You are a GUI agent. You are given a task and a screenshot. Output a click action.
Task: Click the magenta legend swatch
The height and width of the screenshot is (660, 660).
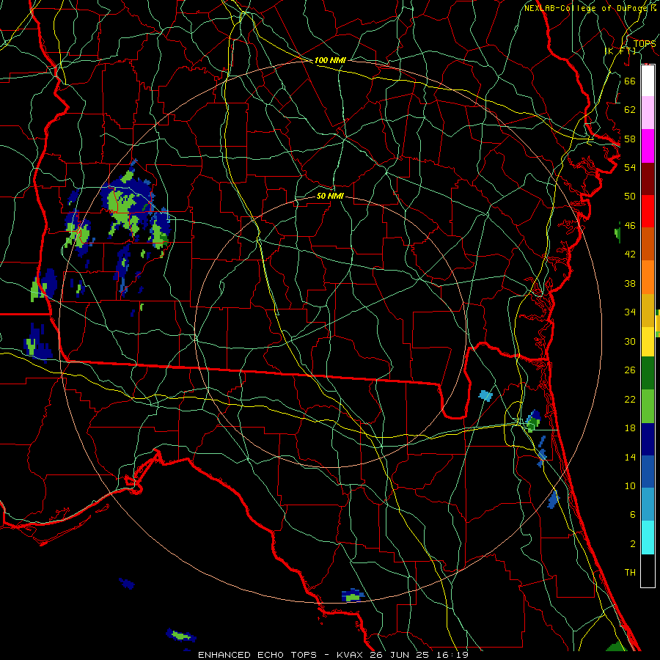click(x=648, y=146)
